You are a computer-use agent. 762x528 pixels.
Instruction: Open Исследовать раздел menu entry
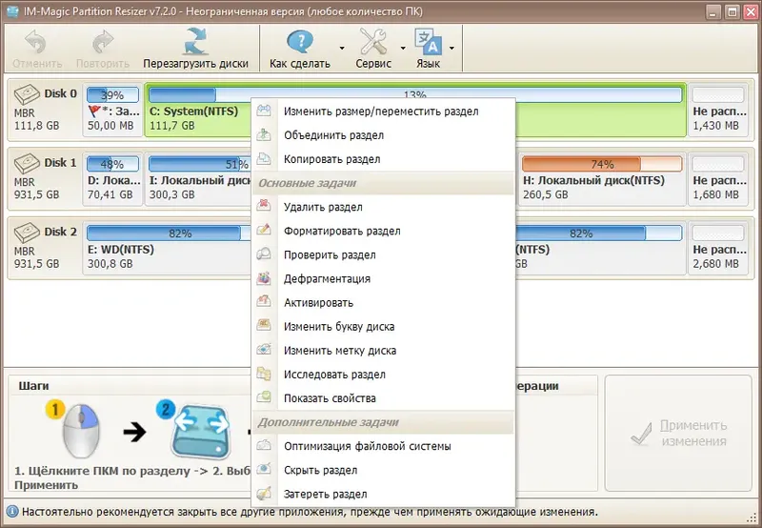click(383, 375)
